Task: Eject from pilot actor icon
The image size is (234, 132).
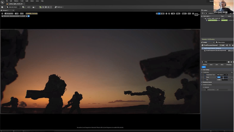Action: click(26, 16)
